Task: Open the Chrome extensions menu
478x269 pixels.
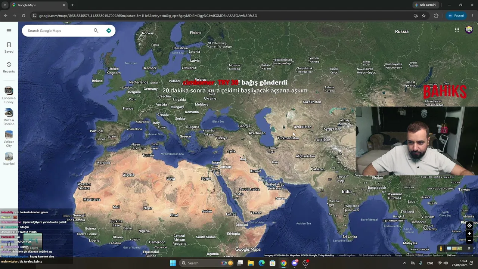Action: point(436,16)
